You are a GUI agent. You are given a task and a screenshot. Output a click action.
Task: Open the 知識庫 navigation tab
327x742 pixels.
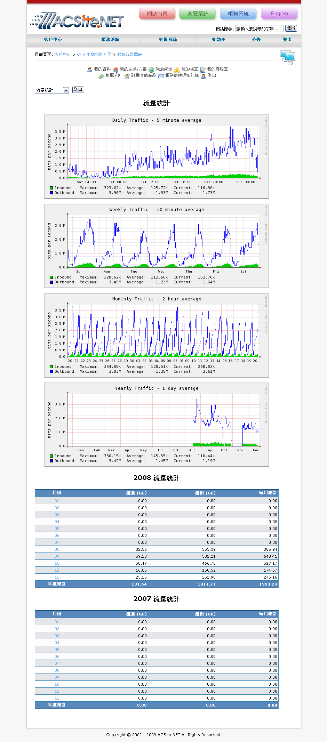pyautogui.click(x=219, y=40)
